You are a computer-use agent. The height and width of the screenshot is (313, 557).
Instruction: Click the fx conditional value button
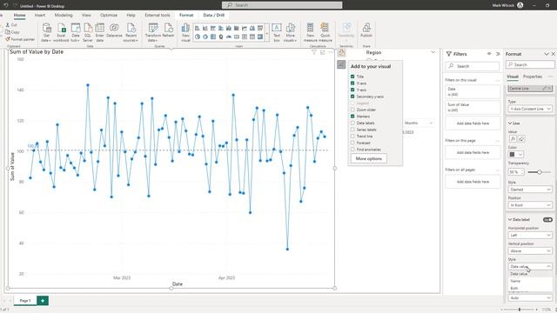point(513,139)
